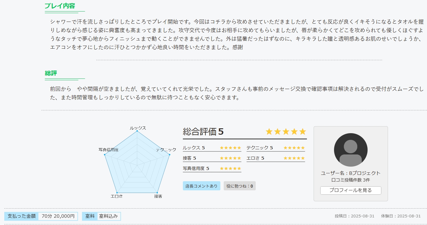The image size is (427, 225).
Task: Click the エロさ star rating row
Action: coord(276,158)
